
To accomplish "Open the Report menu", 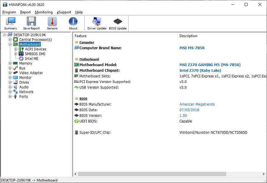I will pos(25,12).
